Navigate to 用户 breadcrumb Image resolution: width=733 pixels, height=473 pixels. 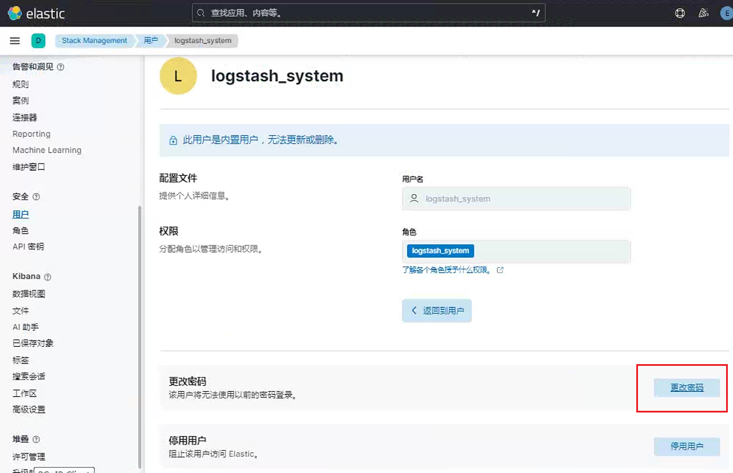(151, 41)
